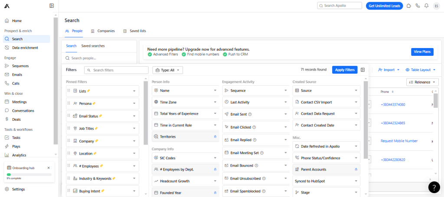
Task: Click the lock icon on Parent Accounts filter
Action: 356,169
